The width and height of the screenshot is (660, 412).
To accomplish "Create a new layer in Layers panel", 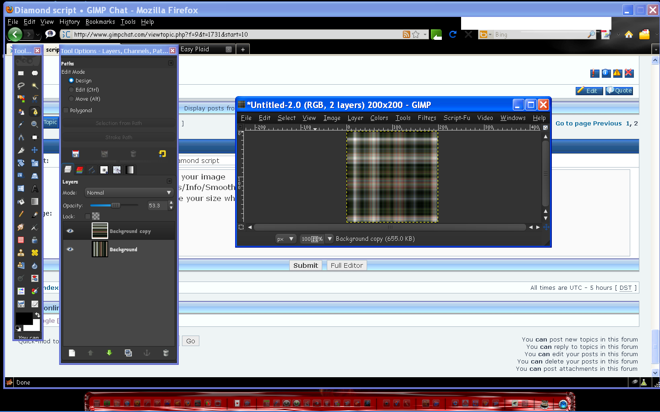I will 72,352.
